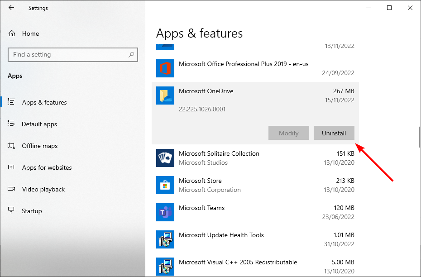Click the Microsoft Store bag icon
This screenshot has width=421, height=277.
(x=165, y=185)
